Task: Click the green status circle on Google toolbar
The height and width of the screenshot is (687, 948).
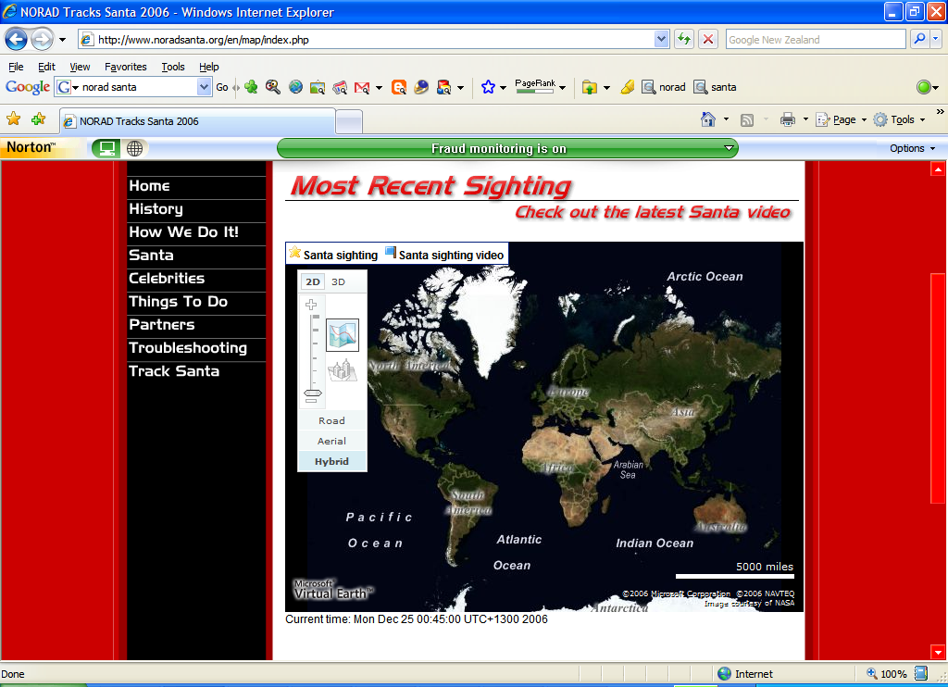Action: click(923, 87)
